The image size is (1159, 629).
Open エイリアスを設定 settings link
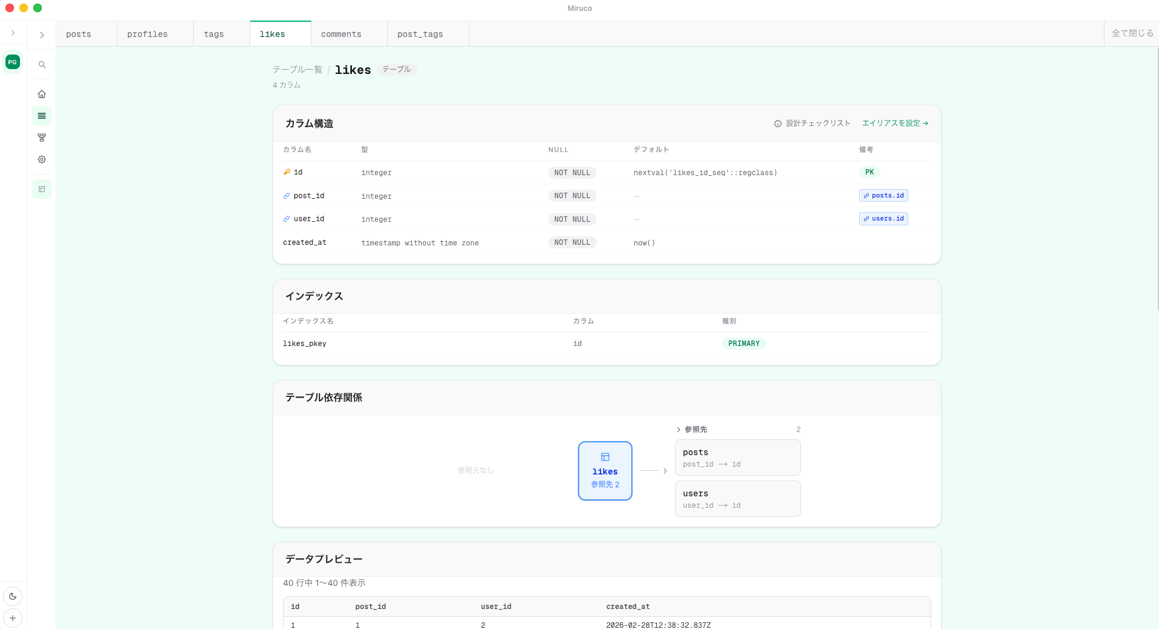click(x=895, y=123)
